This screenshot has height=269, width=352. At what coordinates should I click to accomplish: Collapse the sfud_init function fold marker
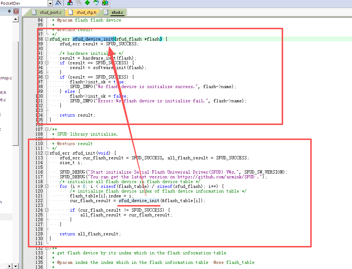47,153
